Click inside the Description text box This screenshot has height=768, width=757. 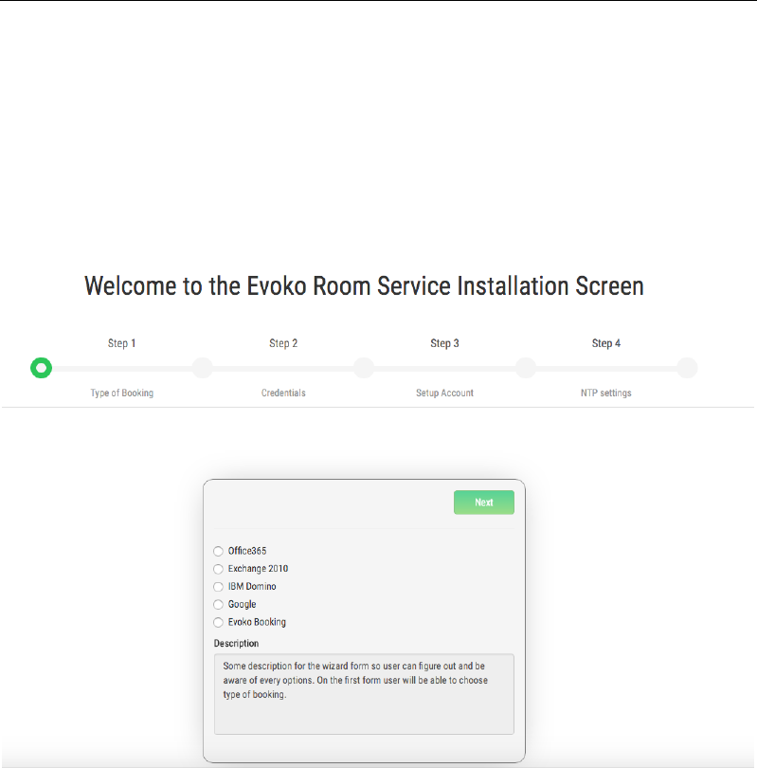click(364, 694)
